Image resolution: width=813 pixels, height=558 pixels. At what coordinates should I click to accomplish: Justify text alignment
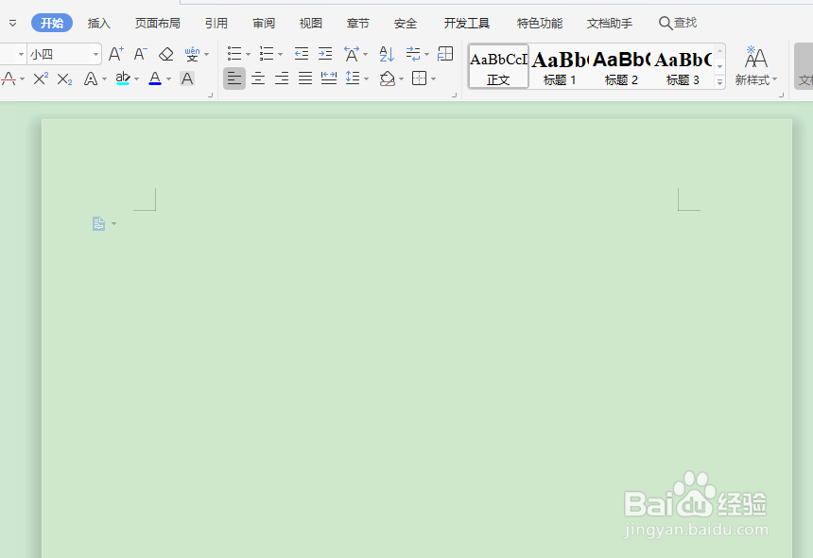305,78
